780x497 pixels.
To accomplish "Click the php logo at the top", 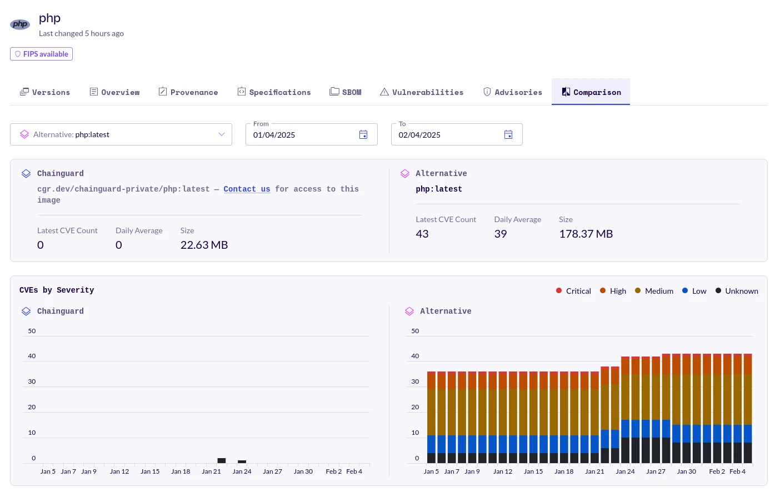I will 20,24.
